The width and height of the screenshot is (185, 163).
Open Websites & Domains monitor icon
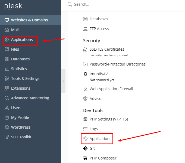click(7, 20)
